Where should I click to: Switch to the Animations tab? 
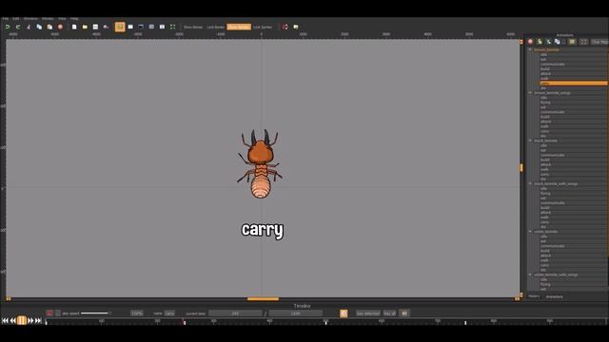point(554,296)
